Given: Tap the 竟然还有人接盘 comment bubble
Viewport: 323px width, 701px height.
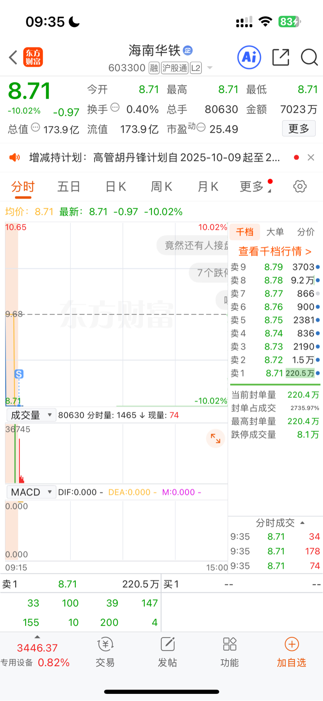Looking at the screenshot, I should click(x=193, y=245).
